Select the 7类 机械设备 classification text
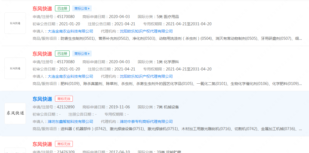Screen dimensions: 309x153 coord(168,107)
